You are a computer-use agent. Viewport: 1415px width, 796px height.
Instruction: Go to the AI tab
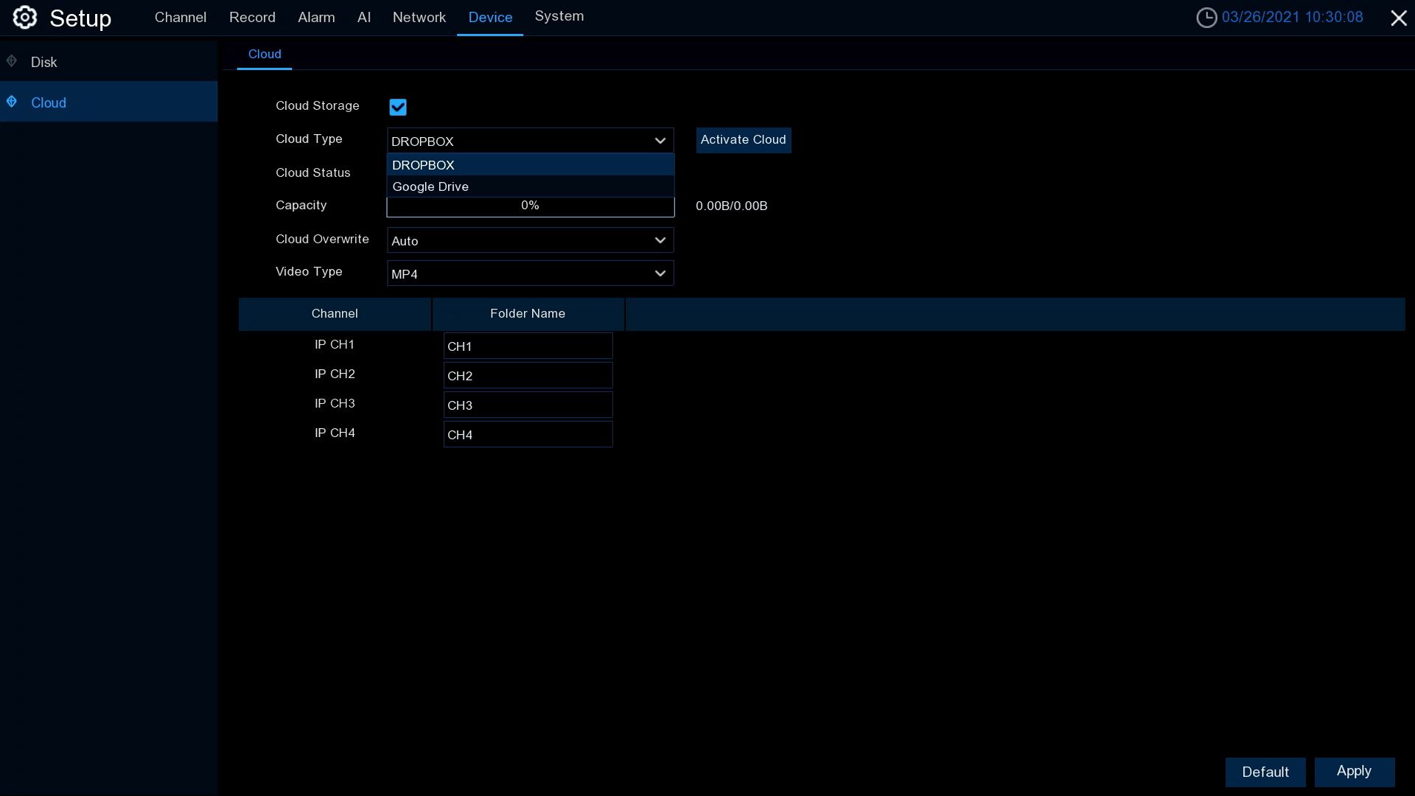363,18
